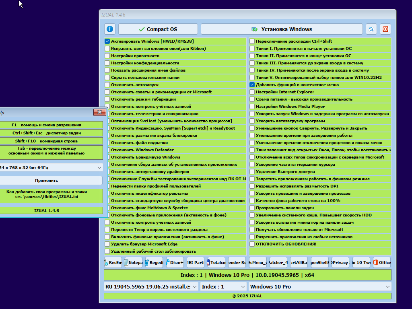This screenshot has height=309, width=412.
Task: Launch RecEnv tool button
Action: [x=113, y=262]
